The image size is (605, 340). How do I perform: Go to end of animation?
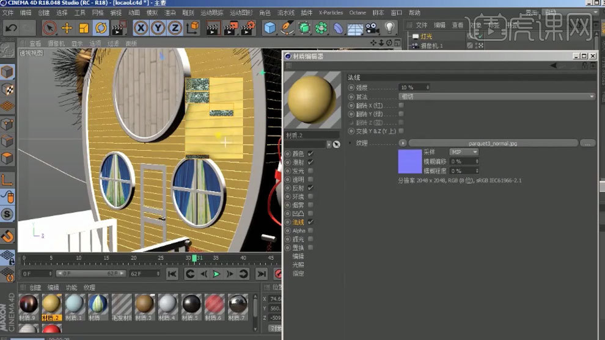pyautogui.click(x=262, y=274)
